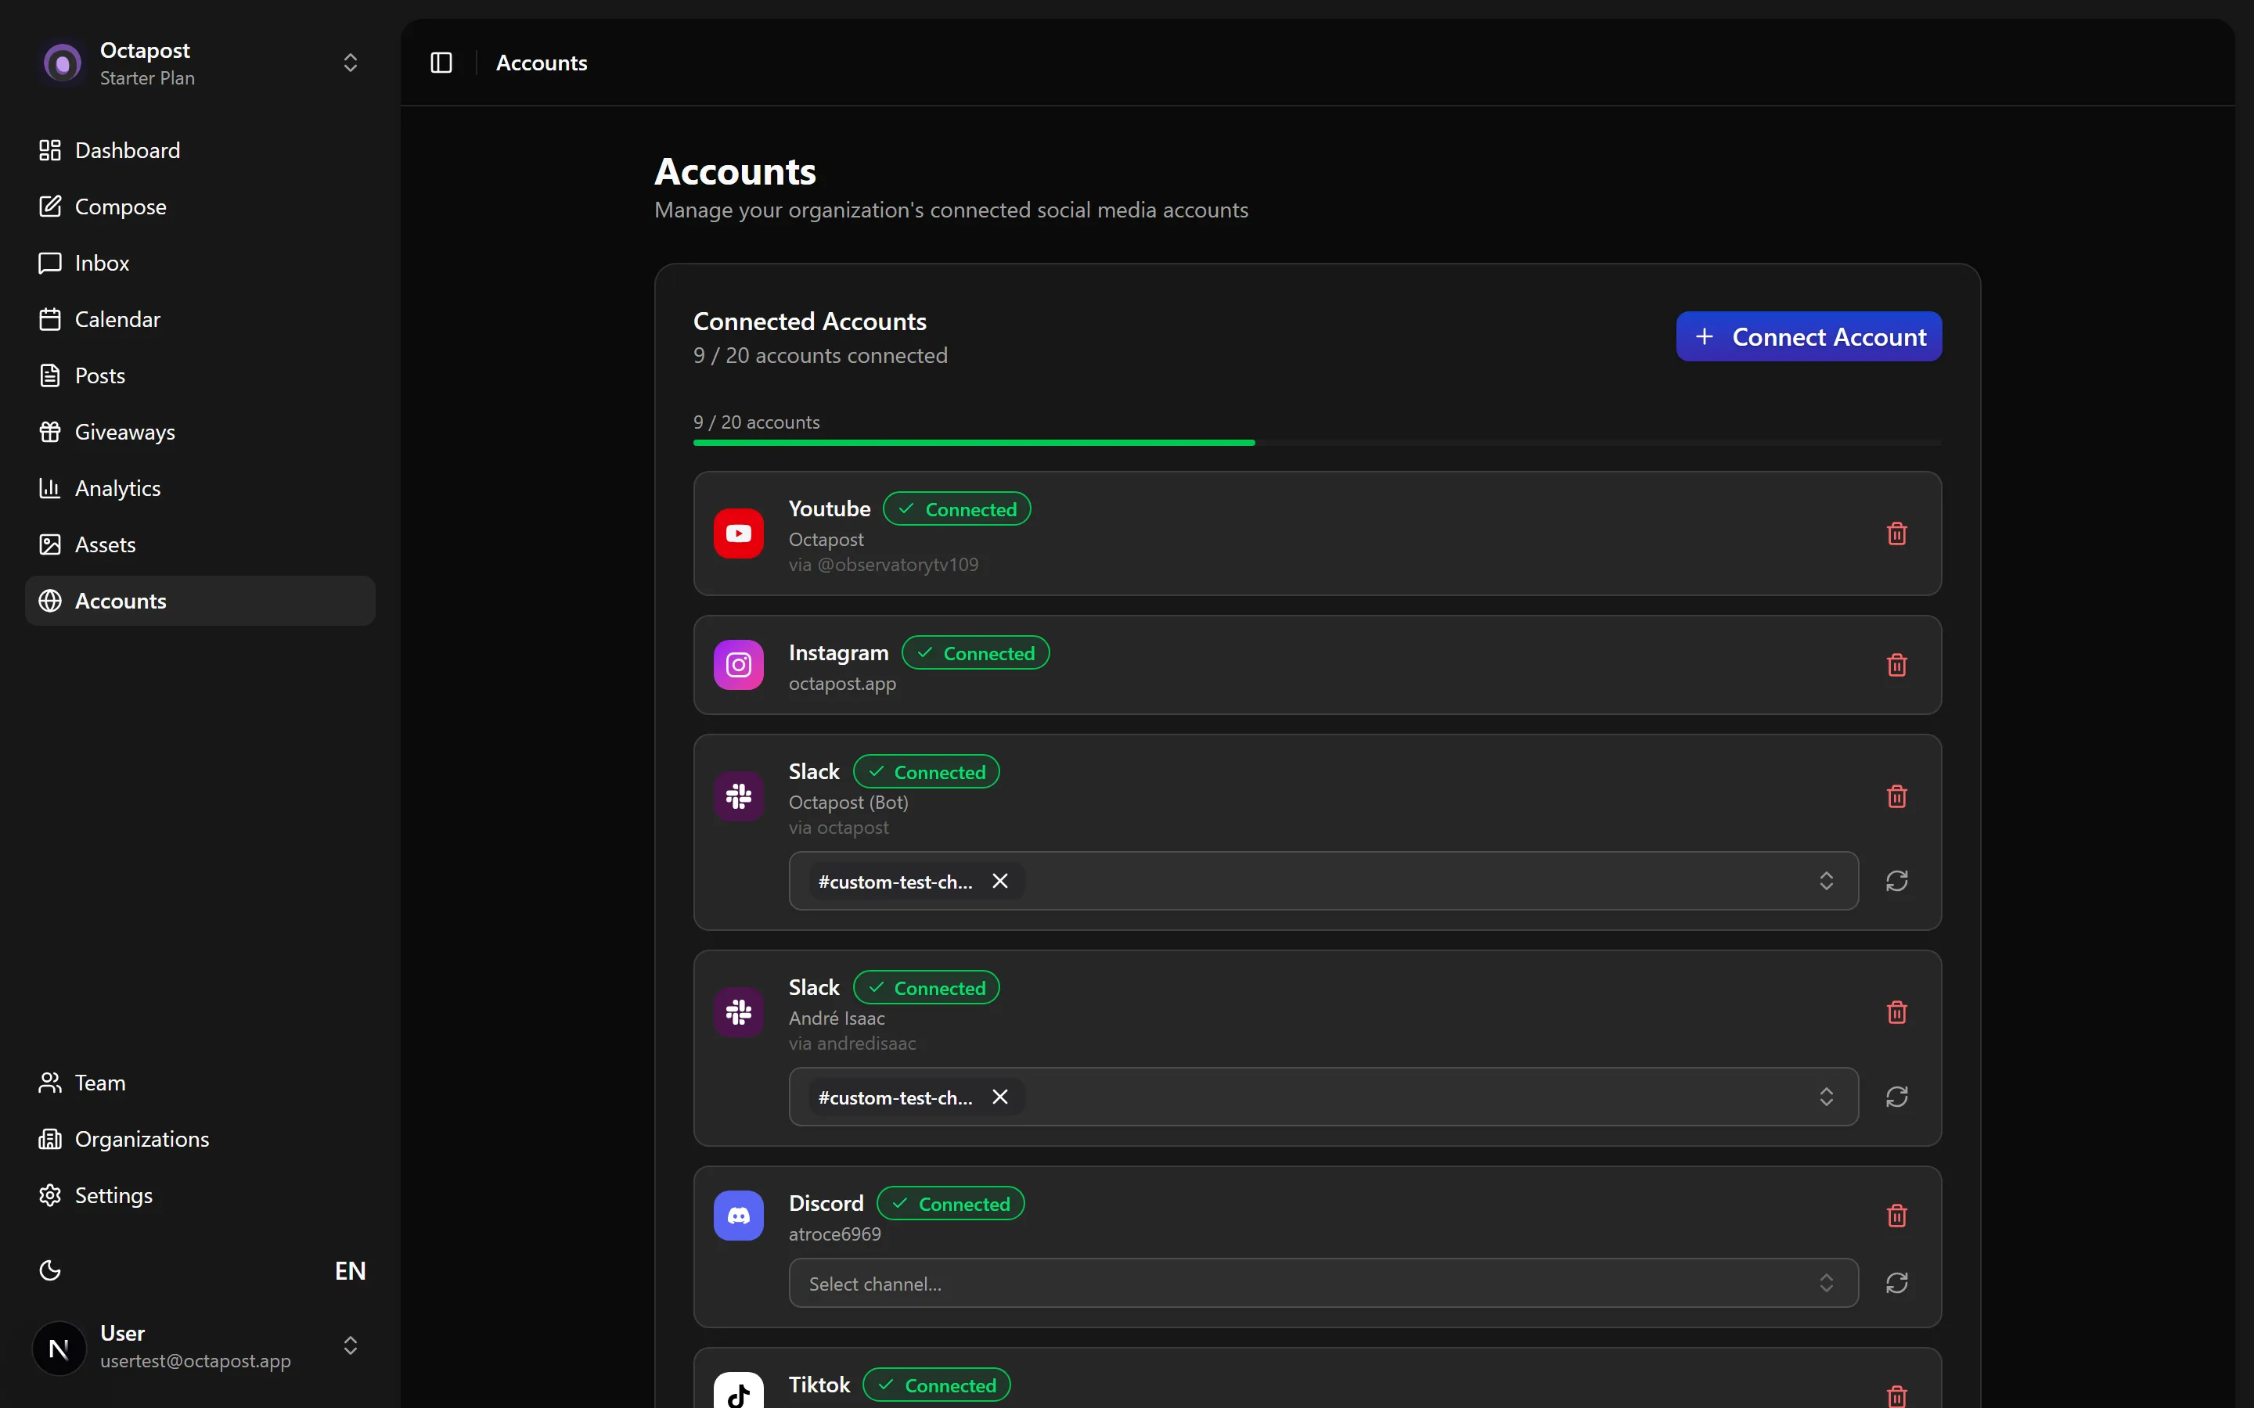Open Discord Select channel dropdown
Viewport: 2254px width, 1408px height.
[1323, 1283]
